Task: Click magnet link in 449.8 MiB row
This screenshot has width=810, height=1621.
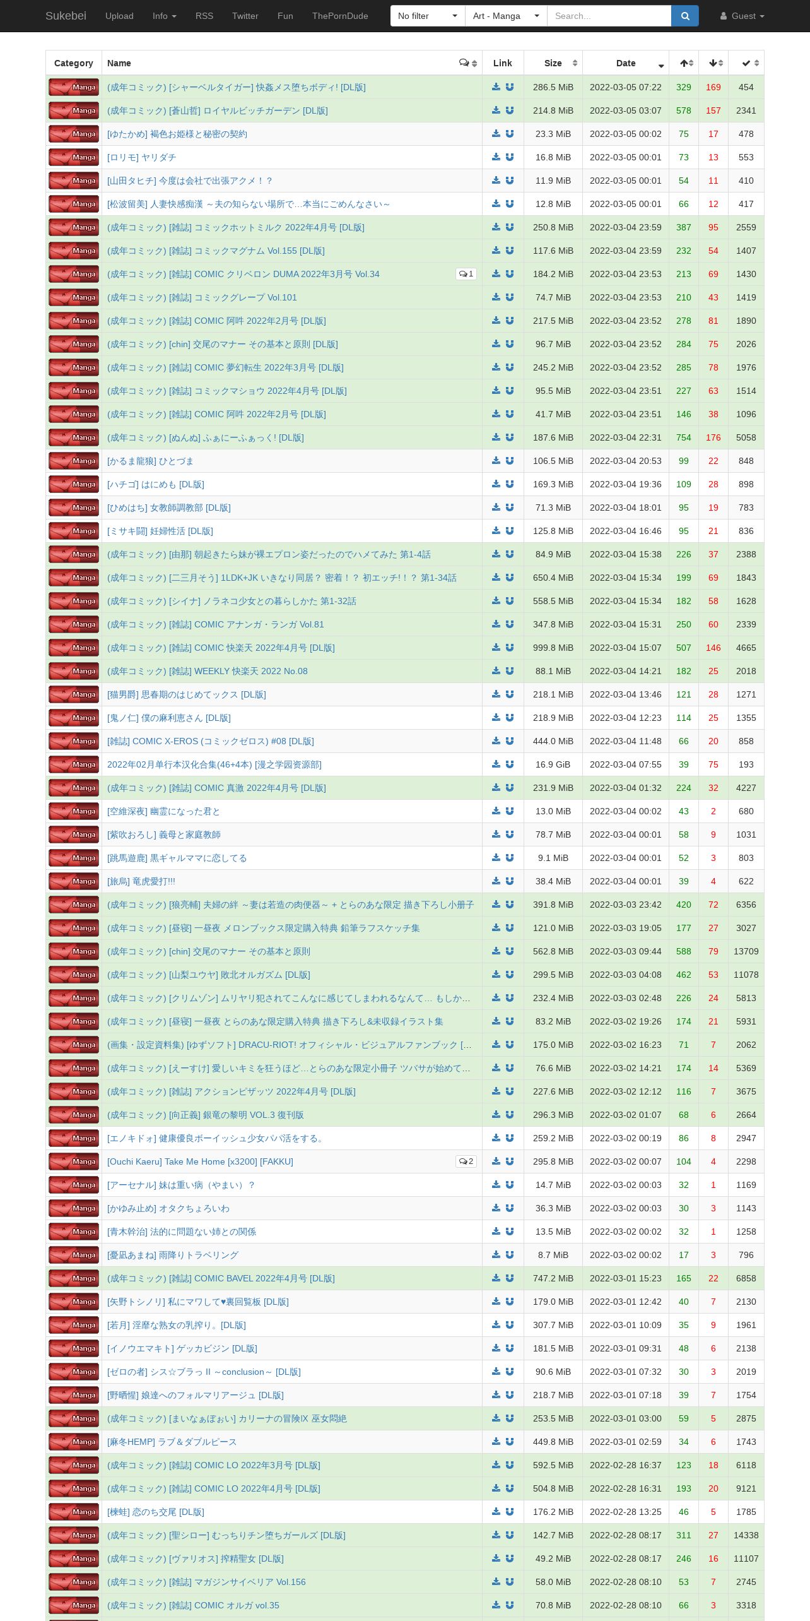Action: click(510, 1442)
